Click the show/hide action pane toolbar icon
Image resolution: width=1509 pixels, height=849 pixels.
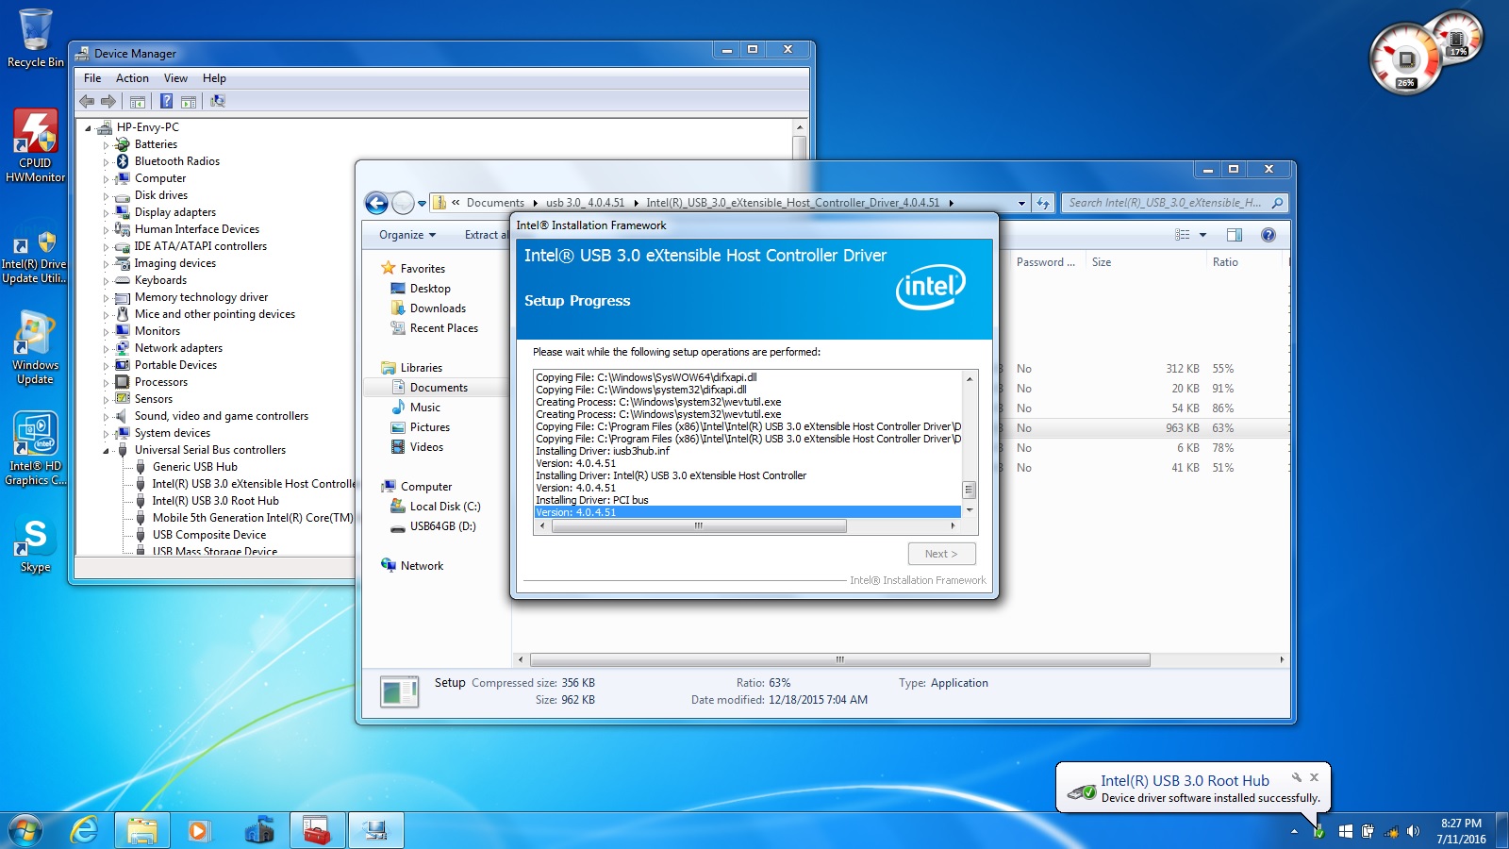189,101
